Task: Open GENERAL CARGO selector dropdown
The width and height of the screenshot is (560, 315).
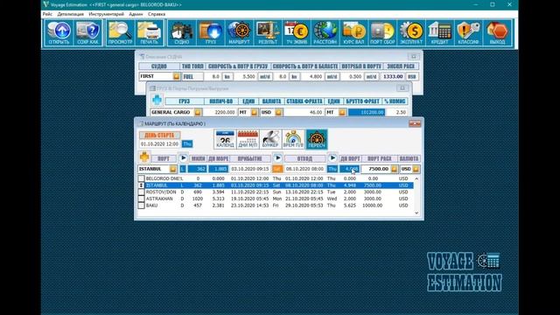Action: [x=198, y=112]
